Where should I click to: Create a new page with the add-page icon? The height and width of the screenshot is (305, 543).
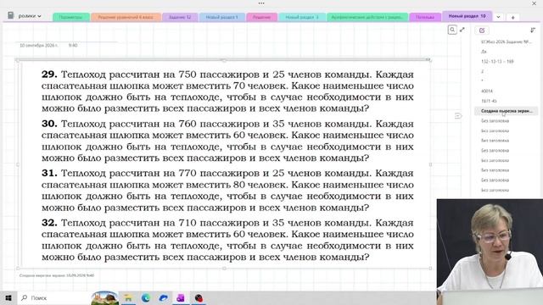tap(482, 30)
